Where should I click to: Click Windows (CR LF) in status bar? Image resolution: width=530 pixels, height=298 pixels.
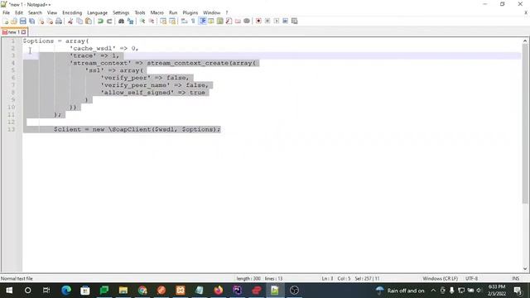tap(440, 278)
